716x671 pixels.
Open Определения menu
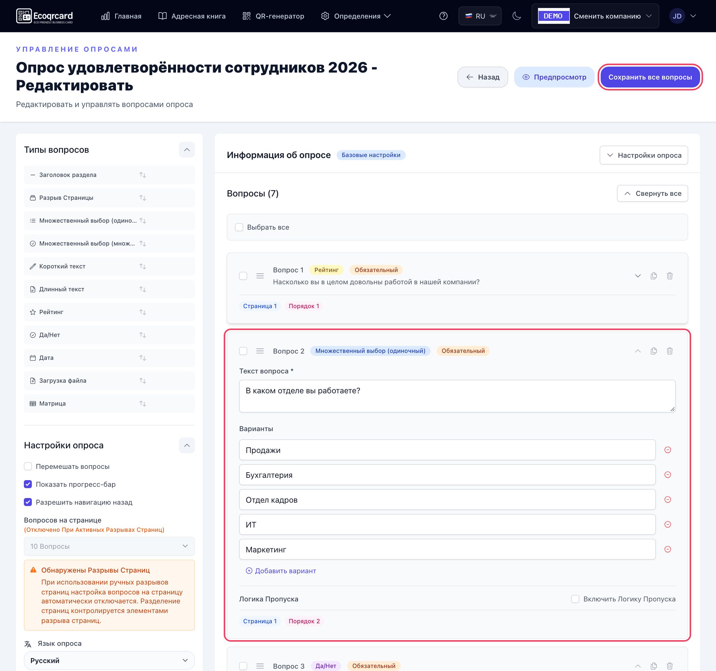pos(356,16)
